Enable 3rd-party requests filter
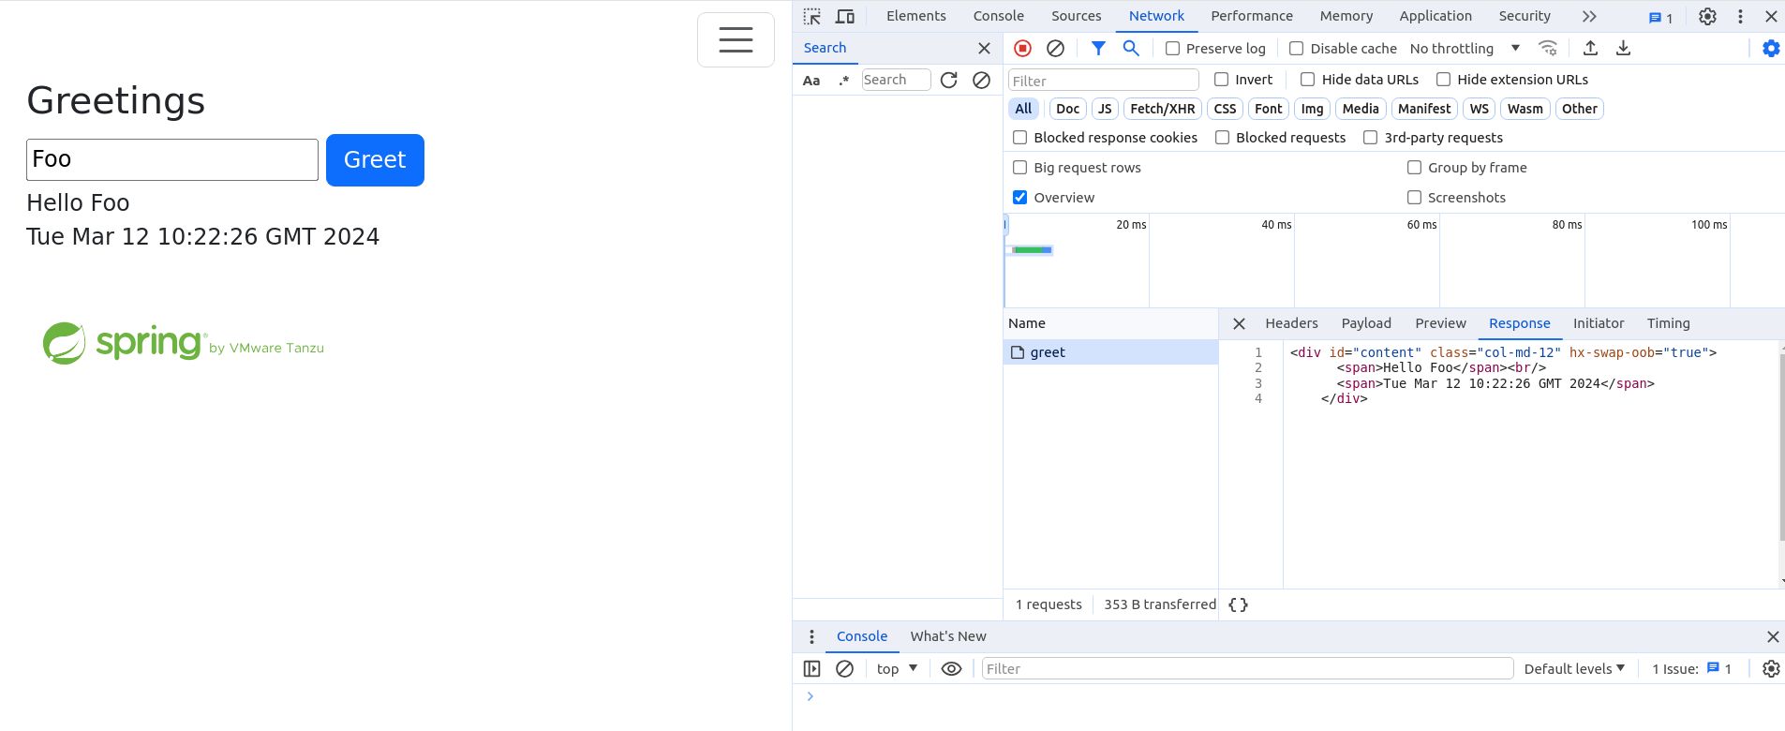Viewport: 1785px width, 731px height. click(1370, 138)
